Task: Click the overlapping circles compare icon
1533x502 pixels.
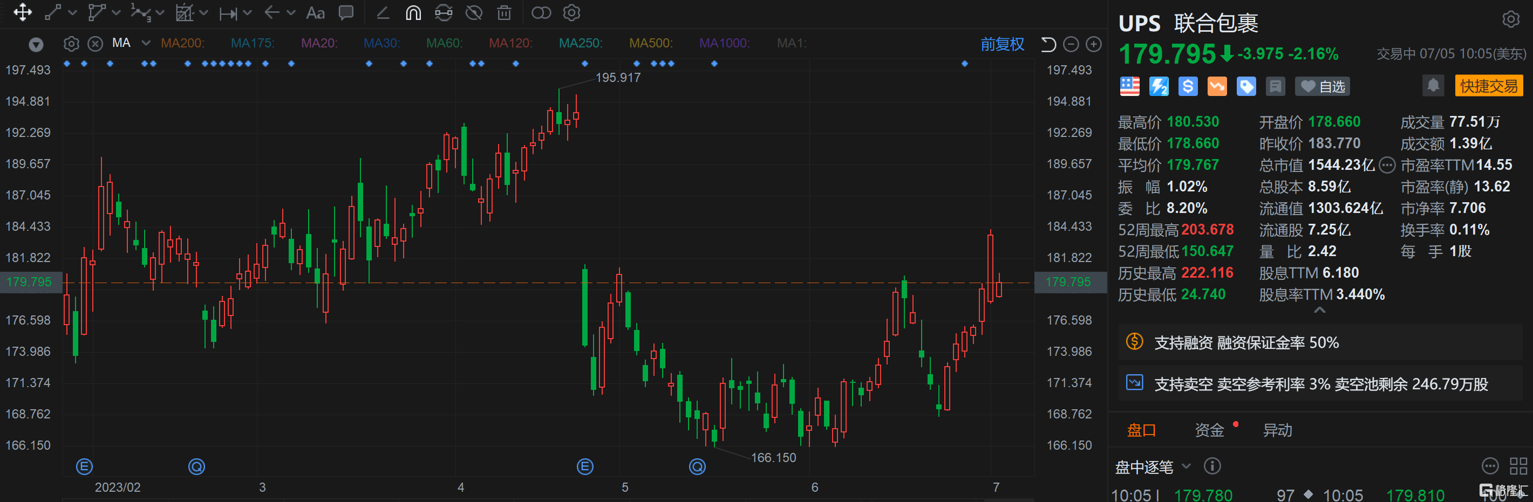Action: coord(541,12)
